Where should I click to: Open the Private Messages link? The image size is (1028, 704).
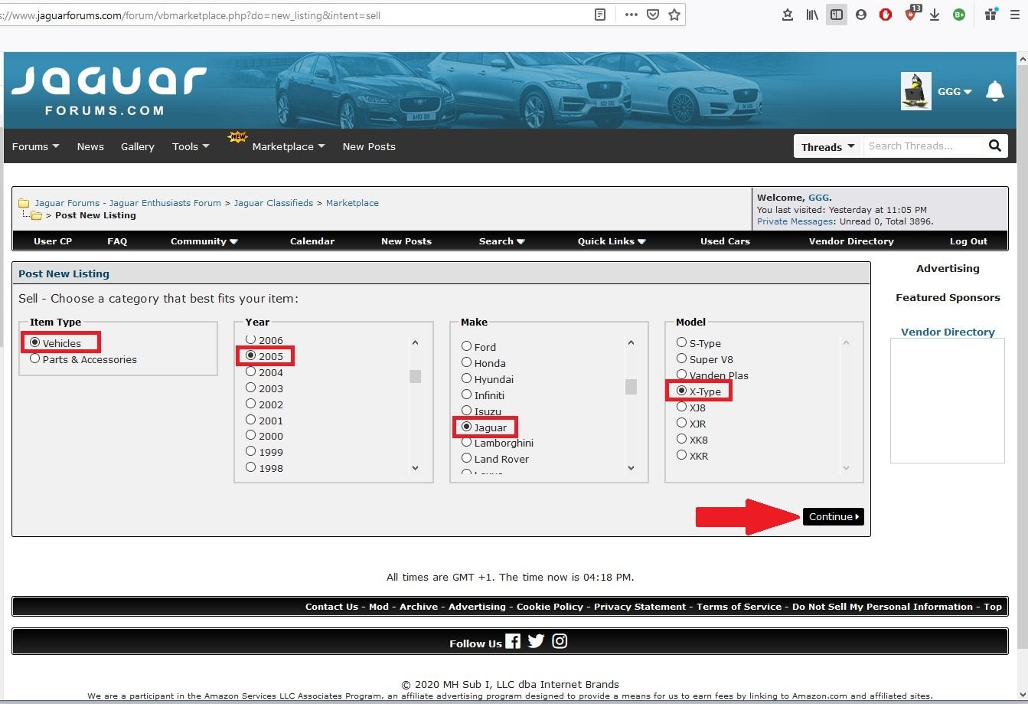pos(795,221)
